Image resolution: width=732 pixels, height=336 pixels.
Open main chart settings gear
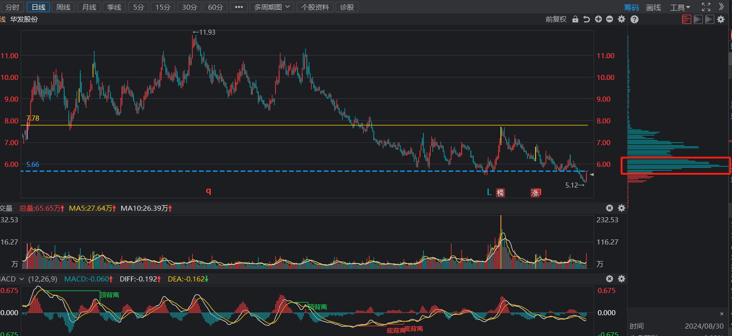(x=622, y=19)
